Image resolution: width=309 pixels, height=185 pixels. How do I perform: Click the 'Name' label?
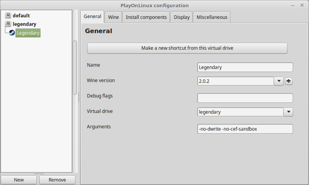94,65
